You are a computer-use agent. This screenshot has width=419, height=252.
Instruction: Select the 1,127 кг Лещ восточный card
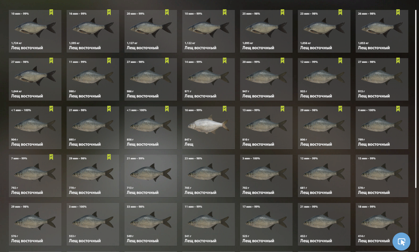coord(150,31)
